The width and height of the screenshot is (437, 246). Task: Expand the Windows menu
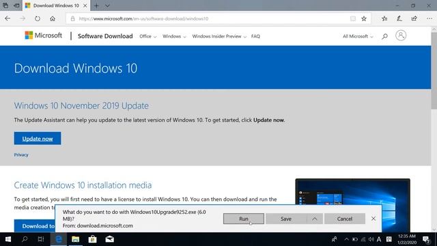coord(174,36)
